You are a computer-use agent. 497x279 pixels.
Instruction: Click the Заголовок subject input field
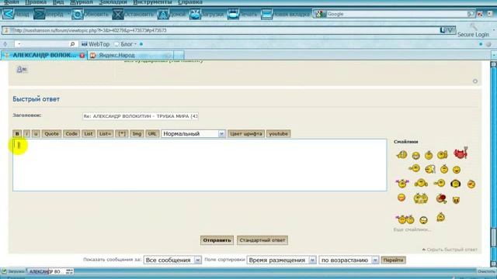click(x=141, y=116)
